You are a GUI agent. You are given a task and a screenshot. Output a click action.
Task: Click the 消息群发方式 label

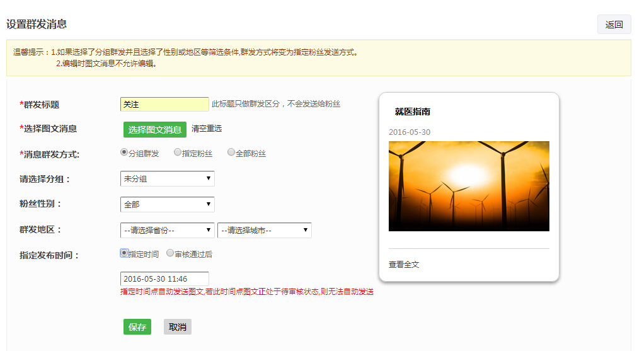[50, 154]
